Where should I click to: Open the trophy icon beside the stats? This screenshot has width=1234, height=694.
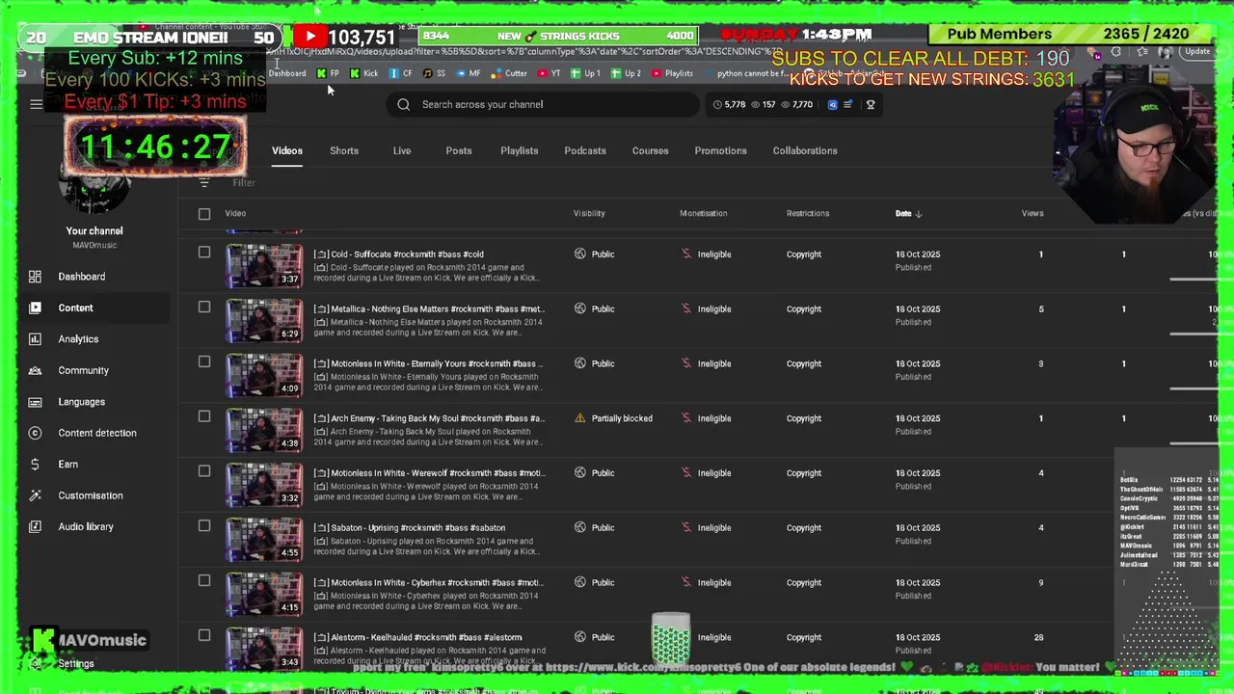click(871, 104)
